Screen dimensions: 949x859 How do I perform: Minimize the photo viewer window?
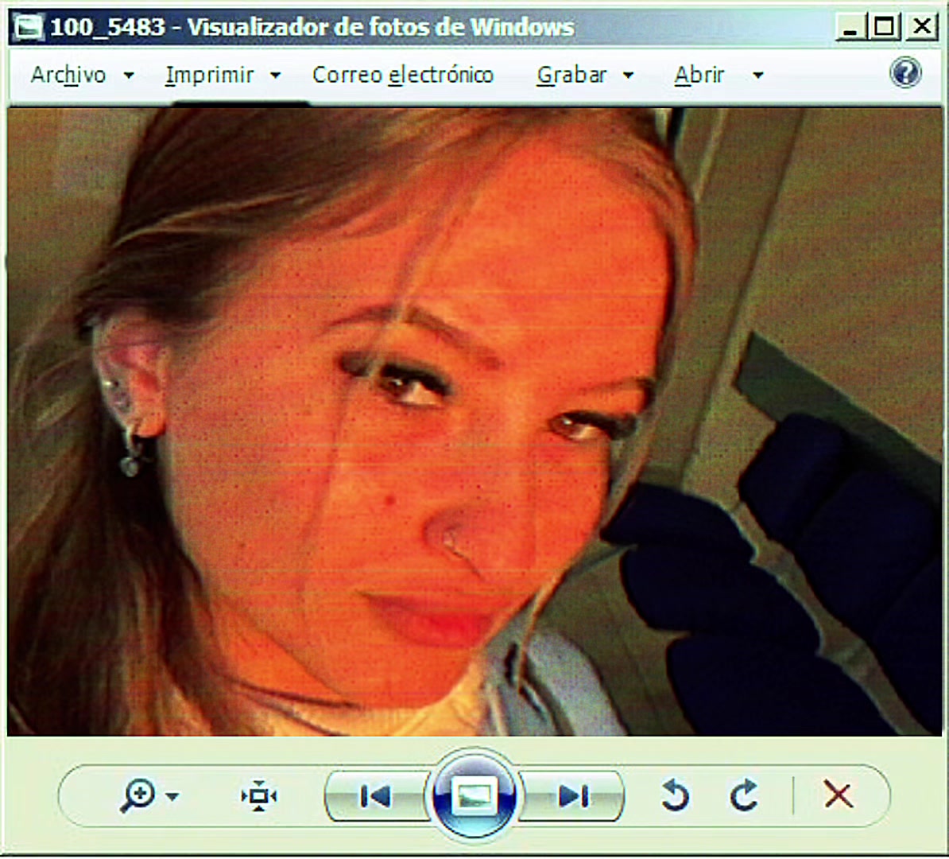click(x=850, y=27)
